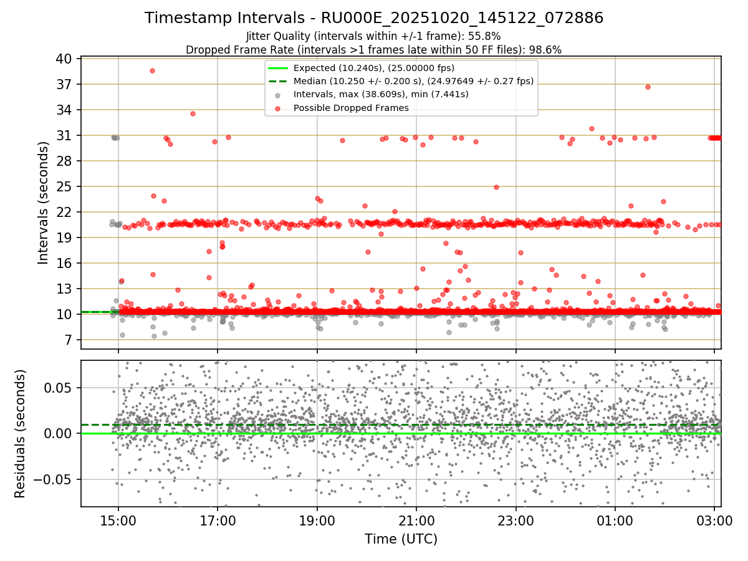This screenshot has height=561, width=748.
Task: Click the 'Intervals (seconds)' y-axis label
Action: (x=43, y=203)
